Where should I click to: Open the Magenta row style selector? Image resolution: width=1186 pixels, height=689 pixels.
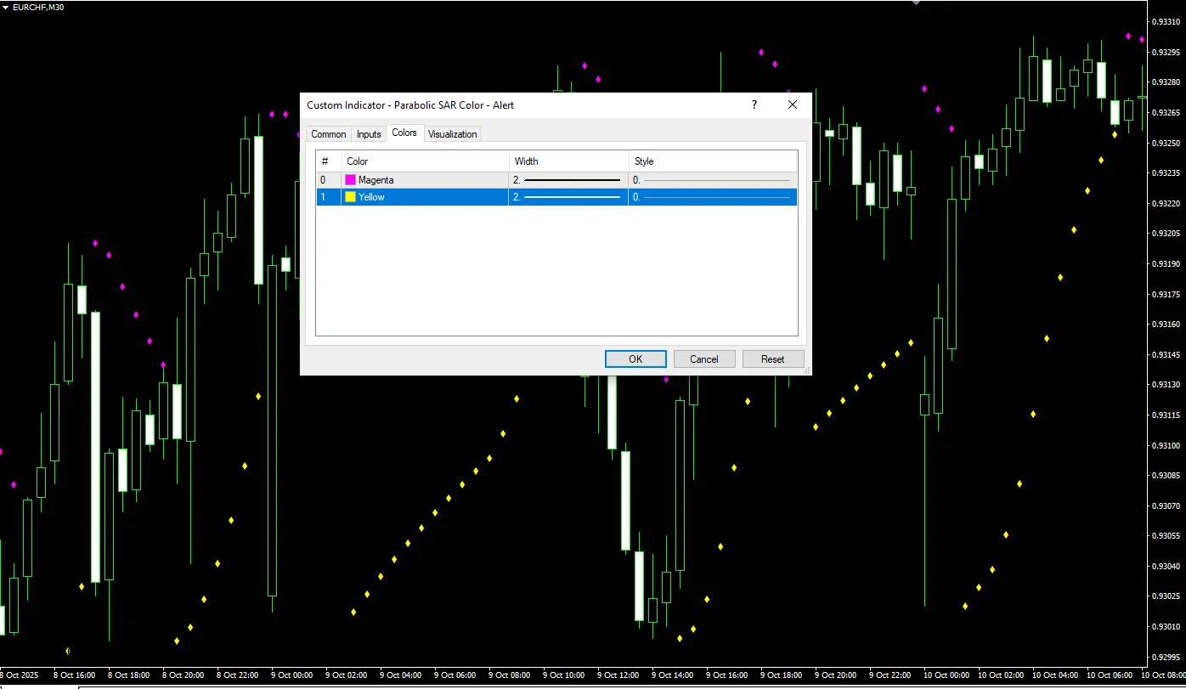(712, 180)
